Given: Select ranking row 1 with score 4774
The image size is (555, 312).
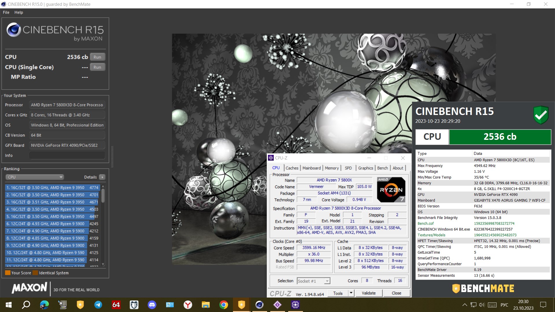Looking at the screenshot, I should point(52,187).
